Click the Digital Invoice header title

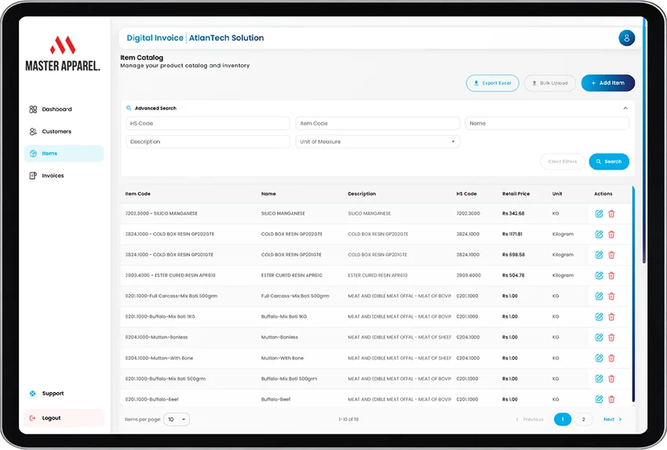(155, 38)
